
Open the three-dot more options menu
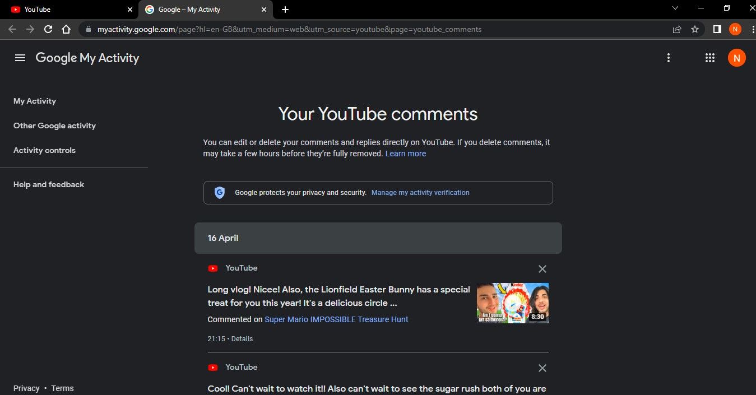click(668, 58)
